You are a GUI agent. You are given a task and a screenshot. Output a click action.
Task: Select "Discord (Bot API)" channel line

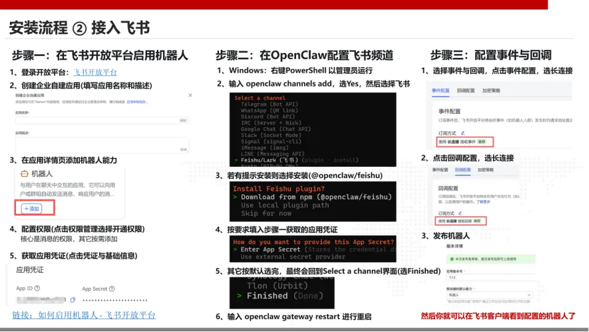click(x=268, y=116)
